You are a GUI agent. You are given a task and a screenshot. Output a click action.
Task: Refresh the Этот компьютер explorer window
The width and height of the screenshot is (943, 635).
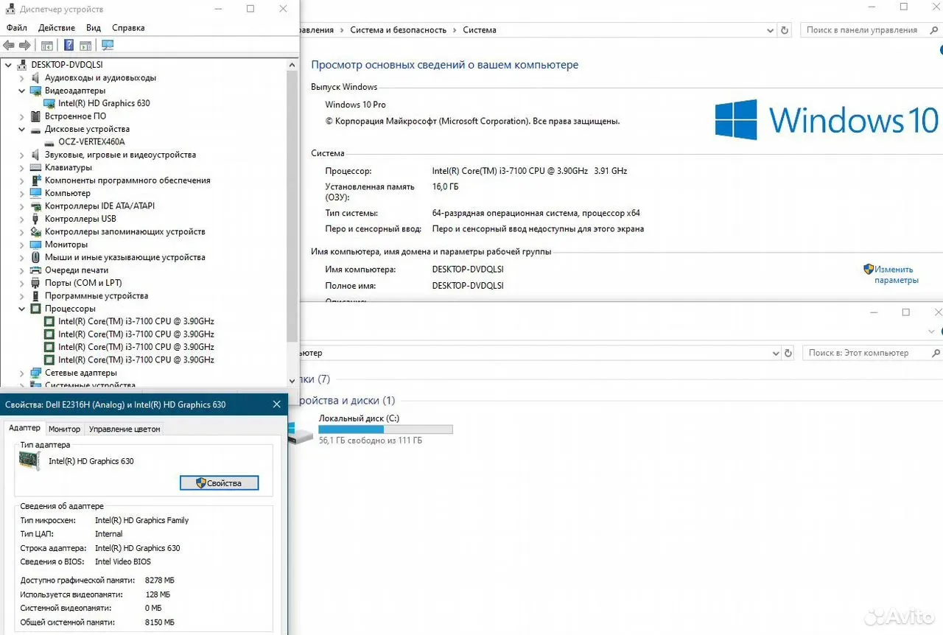(790, 353)
